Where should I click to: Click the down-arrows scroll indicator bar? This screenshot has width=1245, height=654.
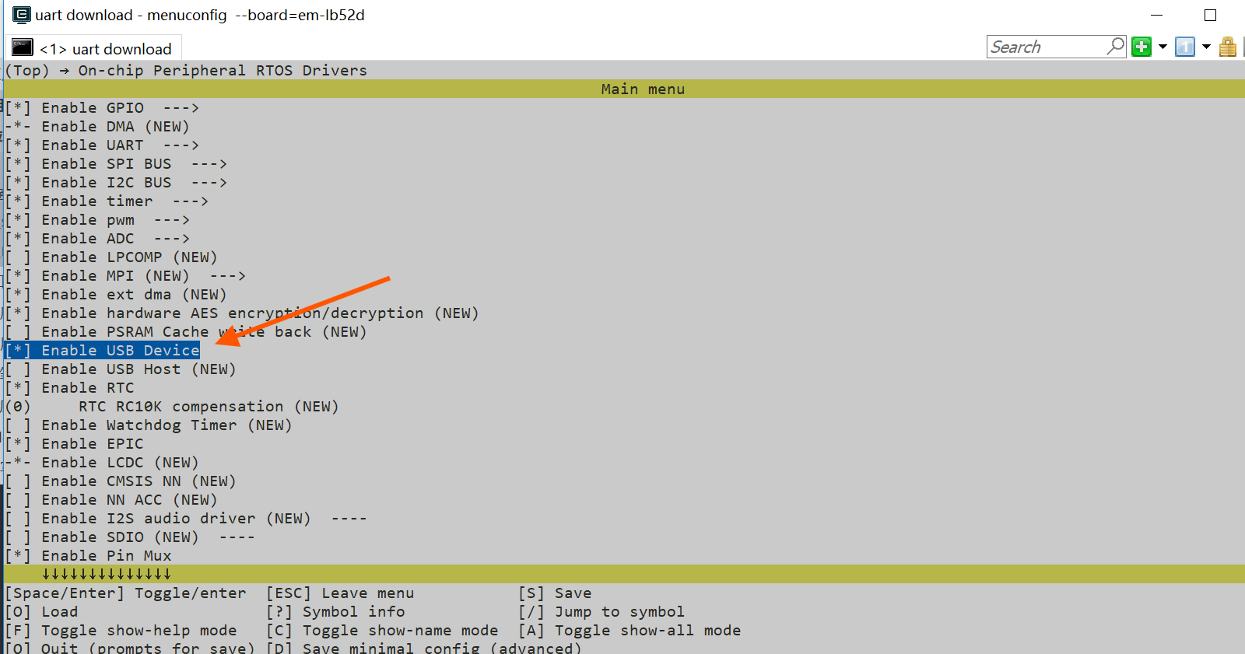tap(107, 575)
